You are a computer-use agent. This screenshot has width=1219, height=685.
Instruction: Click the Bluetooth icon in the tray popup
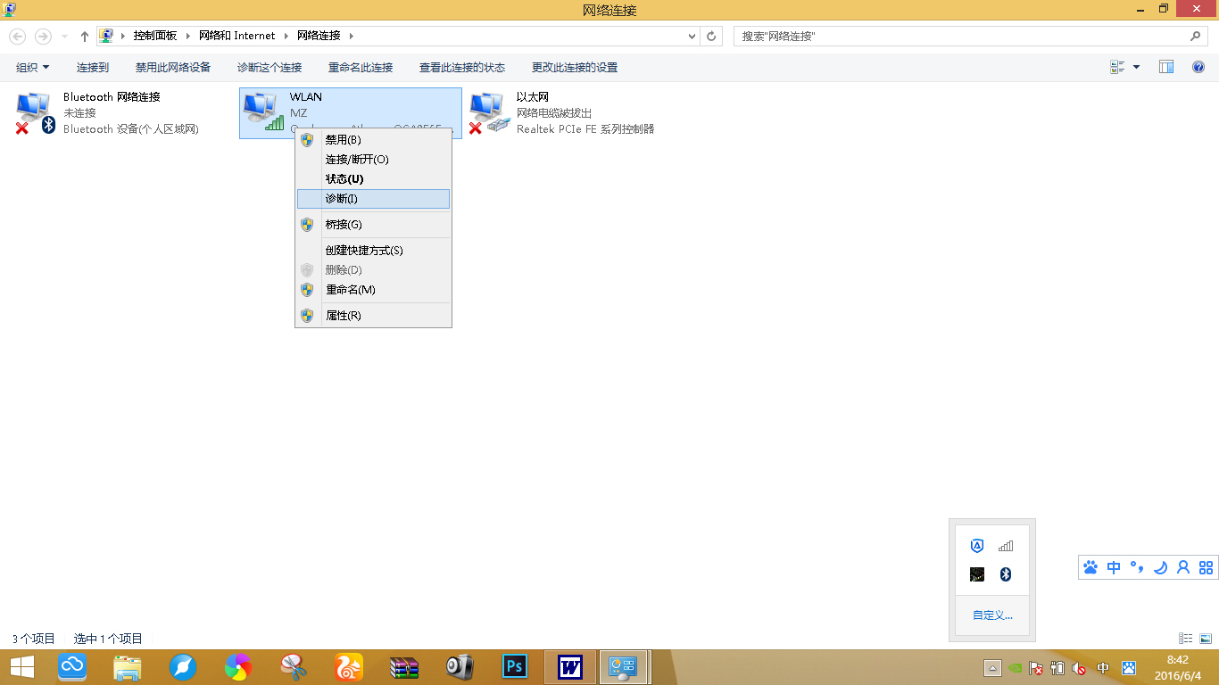pyautogui.click(x=1007, y=574)
